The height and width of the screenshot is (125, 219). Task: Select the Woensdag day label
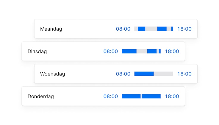click(x=52, y=74)
